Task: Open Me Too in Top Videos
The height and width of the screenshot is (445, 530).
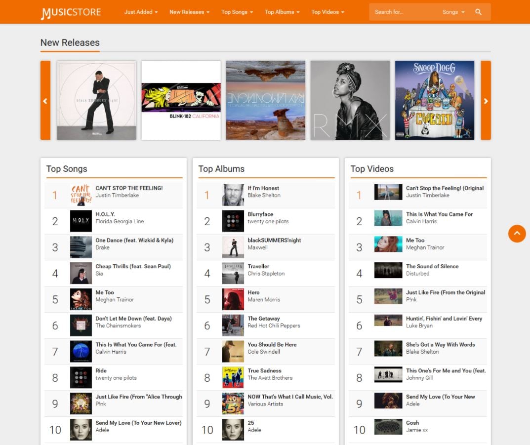Action: click(x=415, y=240)
